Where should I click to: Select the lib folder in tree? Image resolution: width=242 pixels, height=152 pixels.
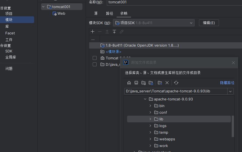click(161, 119)
